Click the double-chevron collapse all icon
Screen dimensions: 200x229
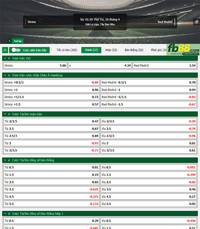[5, 50]
